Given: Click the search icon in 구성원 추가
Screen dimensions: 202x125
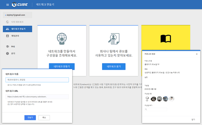Looking at the screenshot, I should (x=146, y=110).
